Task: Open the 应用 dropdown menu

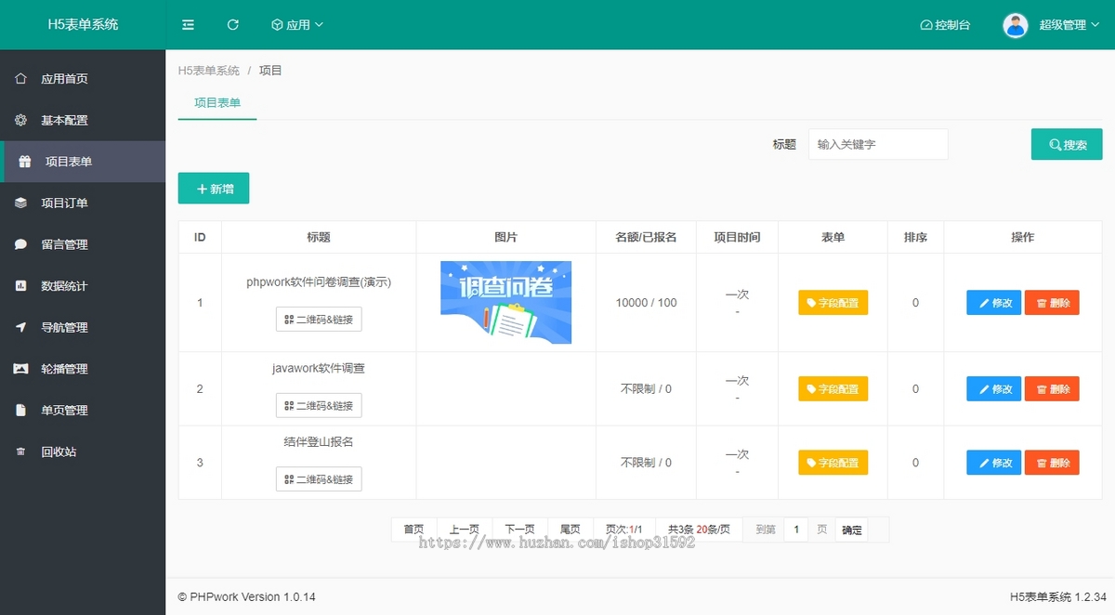Action: (x=297, y=25)
